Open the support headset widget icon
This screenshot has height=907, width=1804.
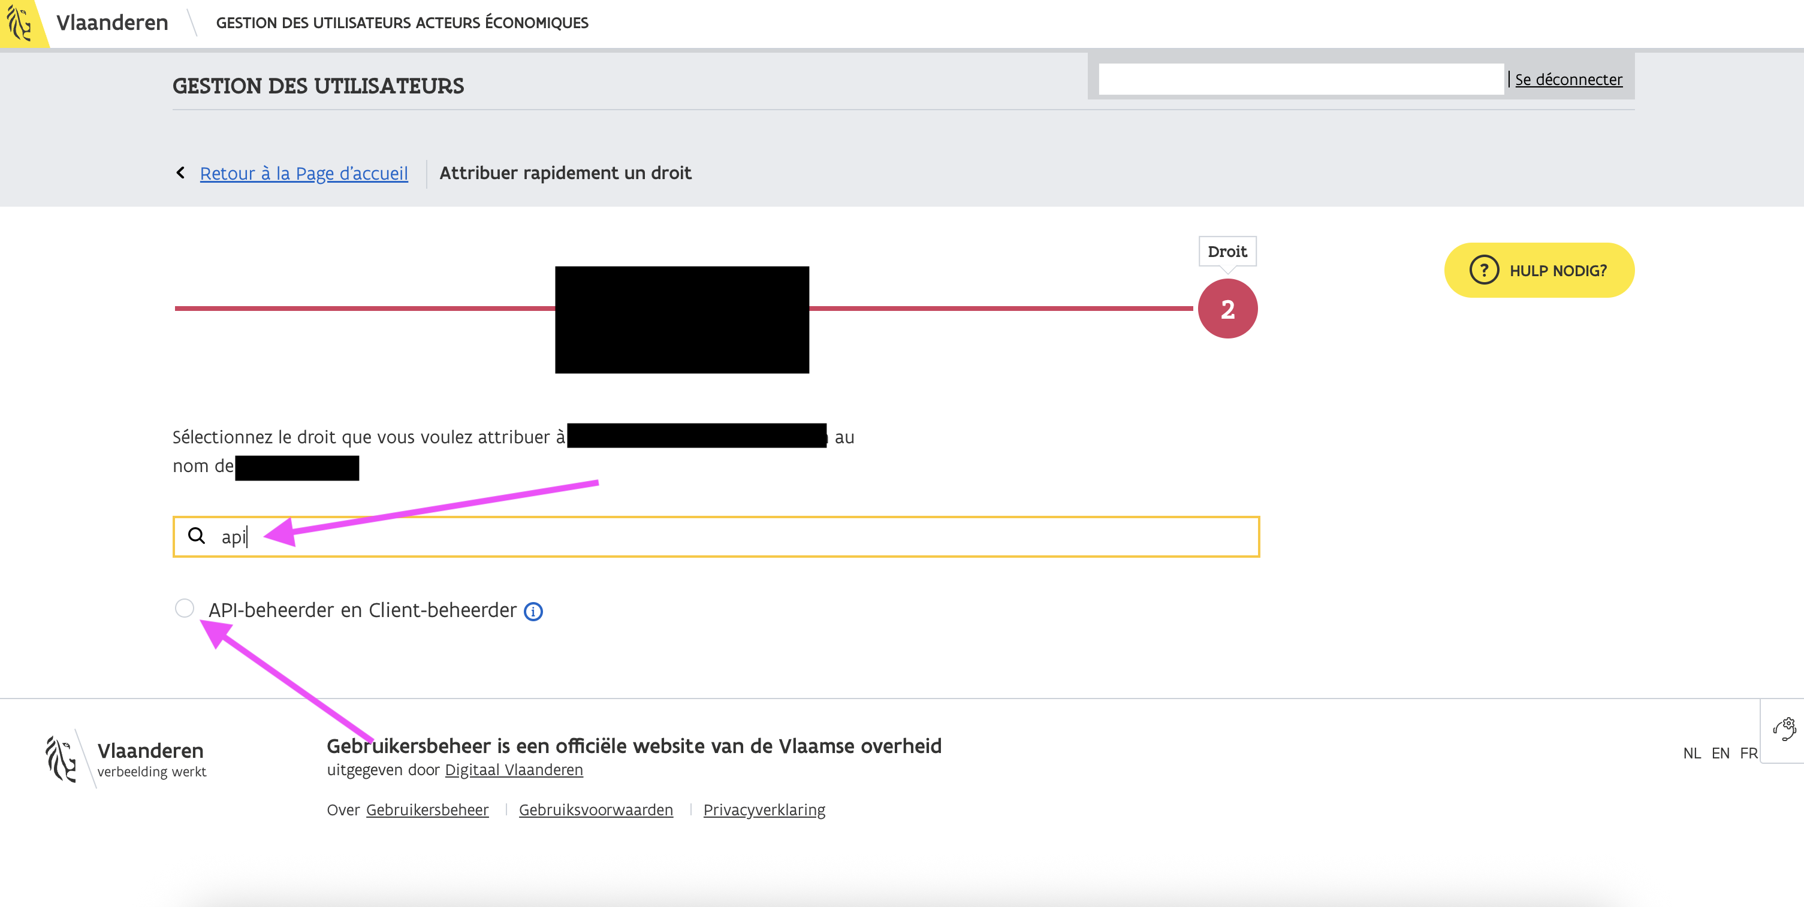[1784, 729]
